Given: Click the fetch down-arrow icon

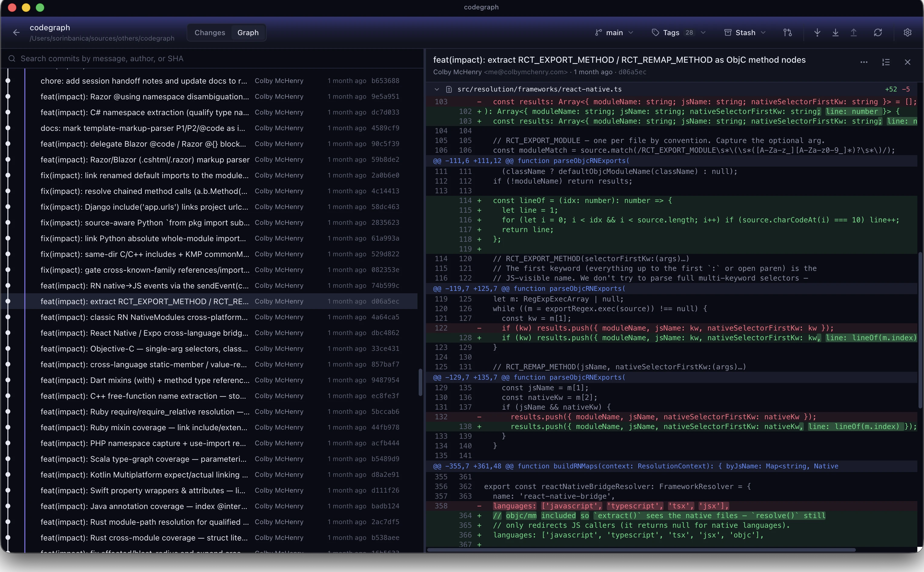Looking at the screenshot, I should pos(817,32).
